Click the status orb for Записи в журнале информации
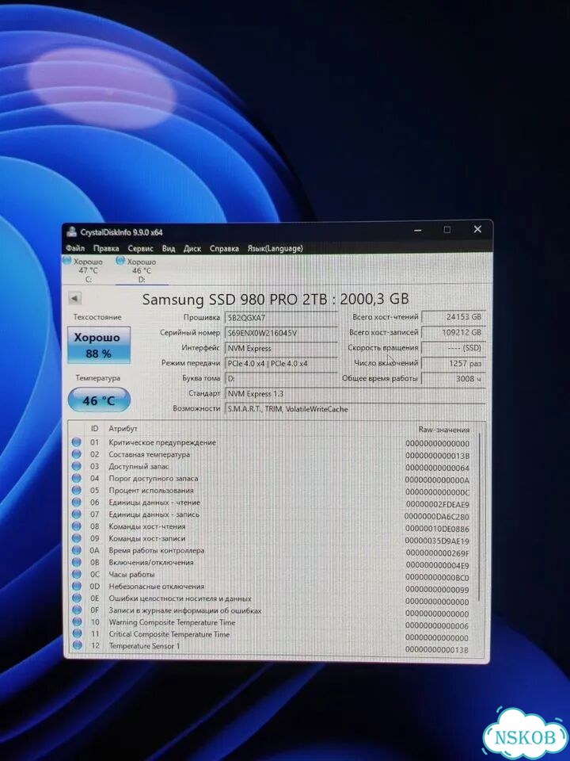The width and height of the screenshot is (570, 761). (76, 610)
